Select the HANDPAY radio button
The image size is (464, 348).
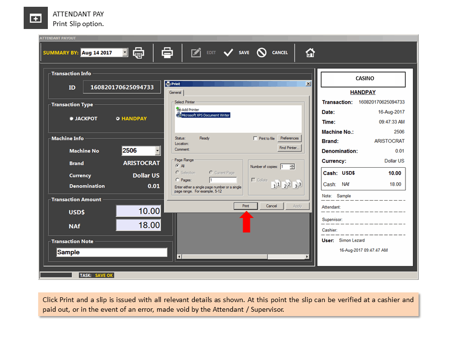[x=118, y=119]
